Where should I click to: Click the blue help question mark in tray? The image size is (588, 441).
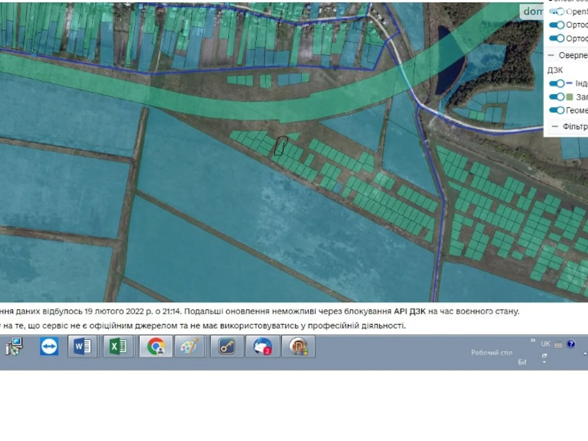click(571, 344)
